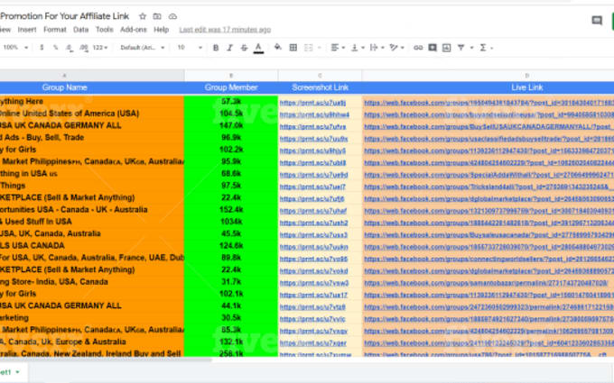The image size is (614, 383).
Task: Click the move-to-folder icon beside the title
Action: click(x=157, y=16)
